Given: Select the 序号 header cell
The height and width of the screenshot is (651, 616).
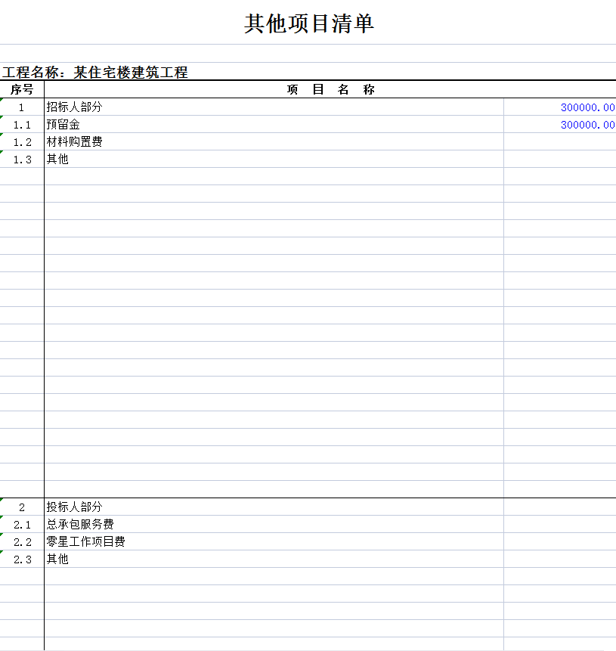Looking at the screenshot, I should (x=22, y=89).
